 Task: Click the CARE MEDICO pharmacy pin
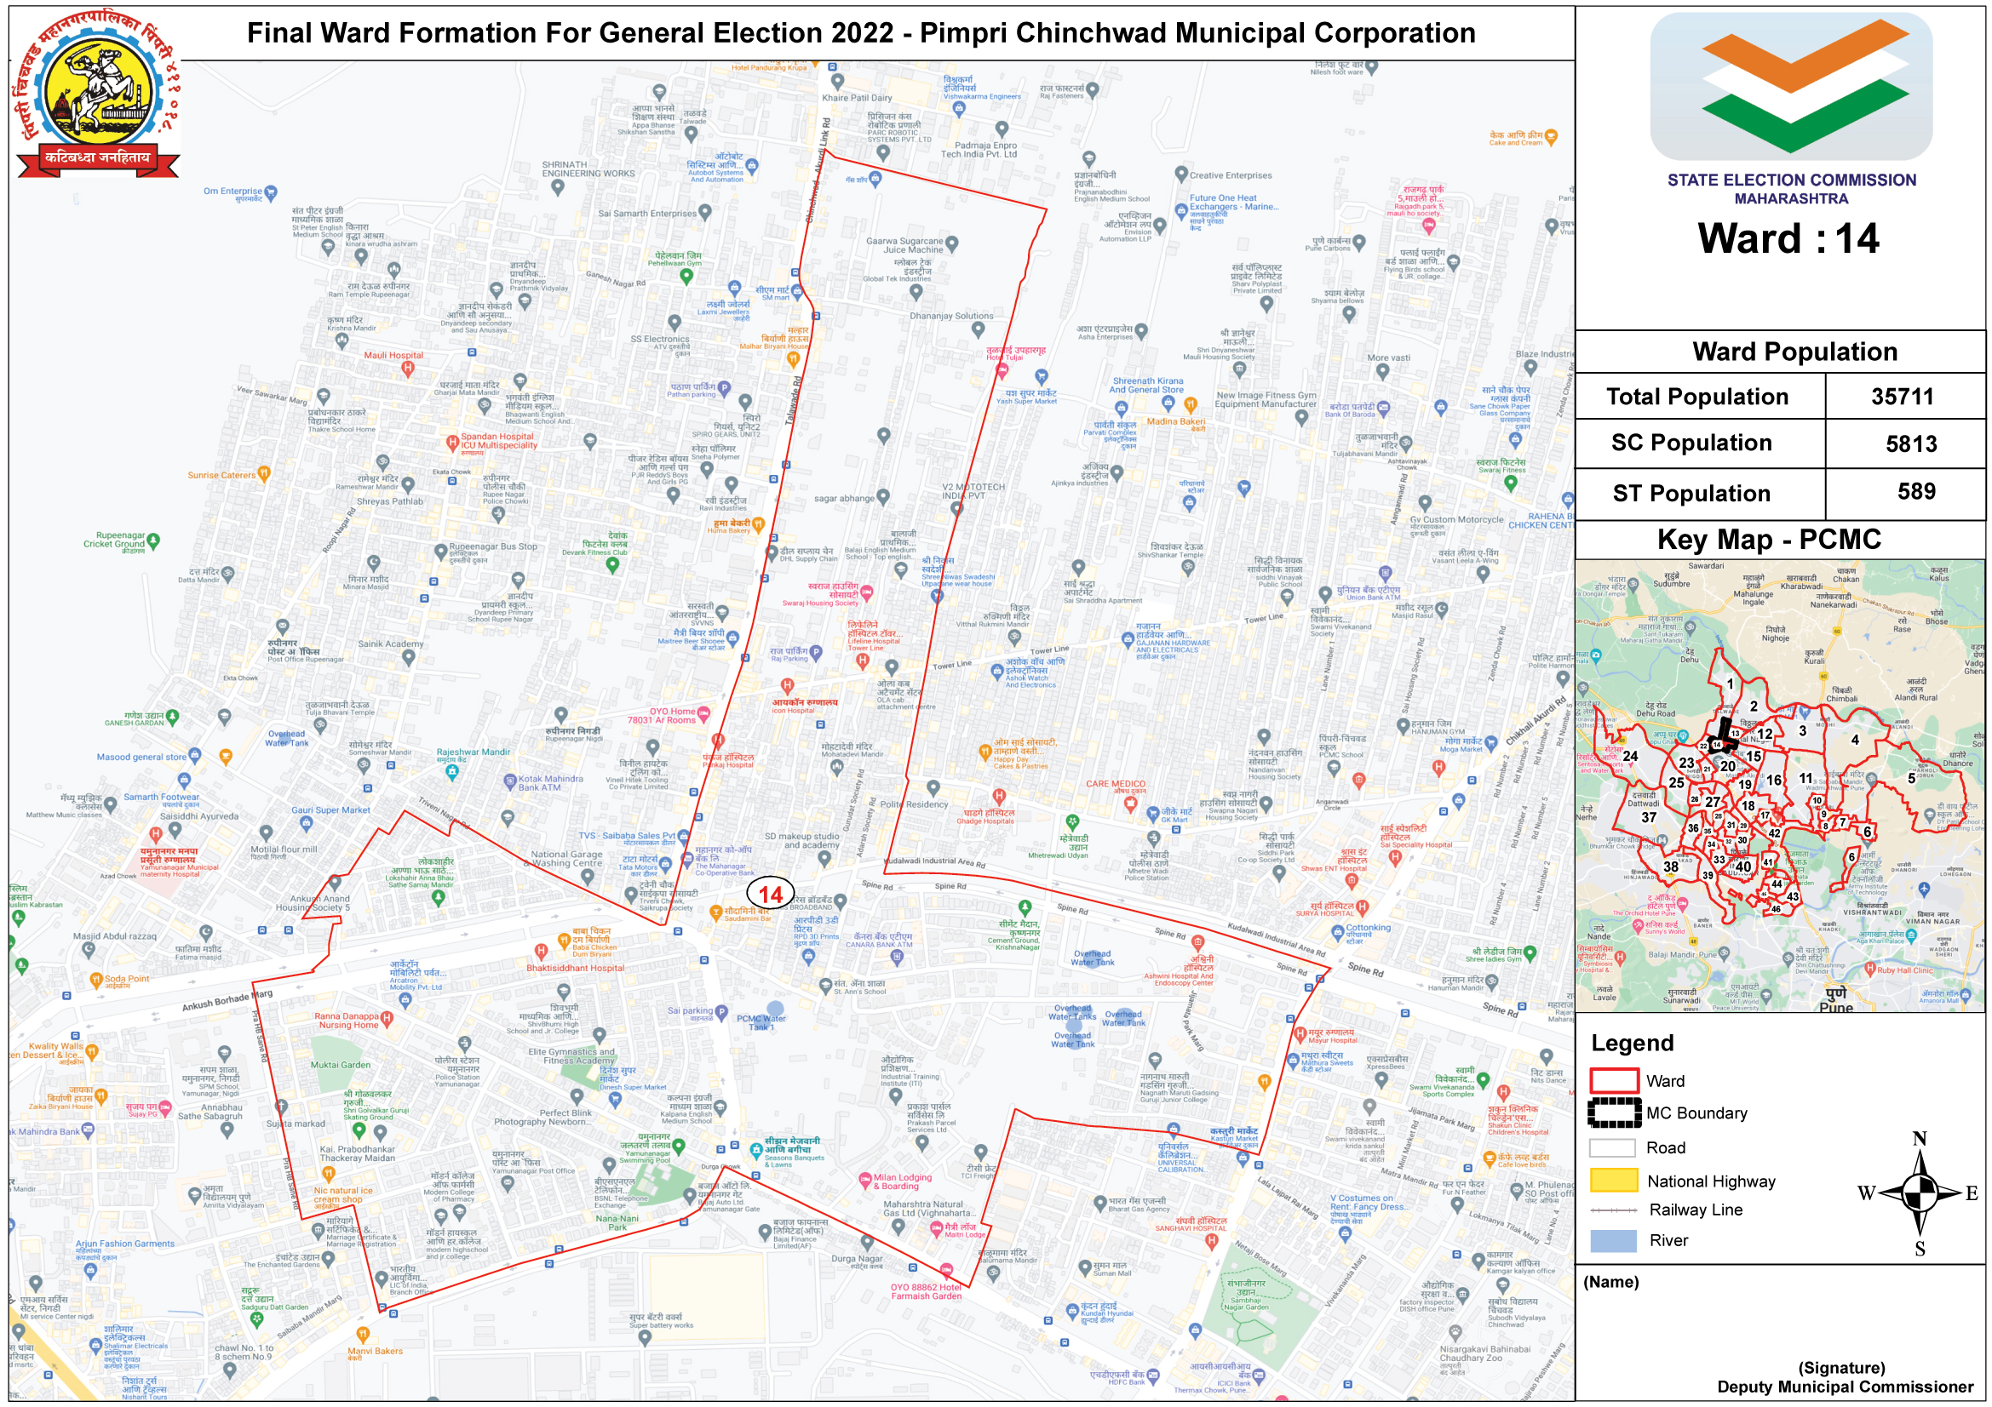click(1129, 804)
